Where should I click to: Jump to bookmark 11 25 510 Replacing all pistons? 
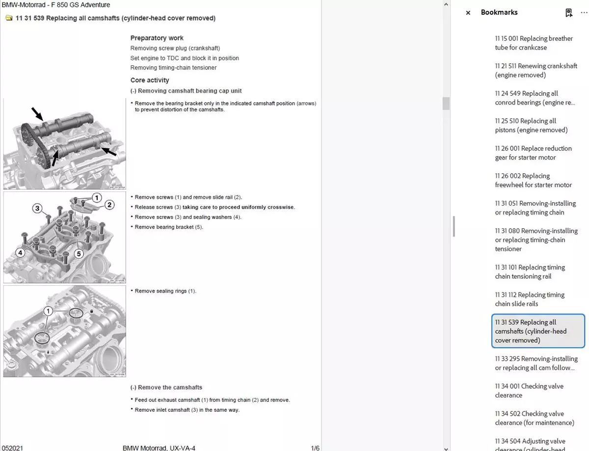[531, 126]
